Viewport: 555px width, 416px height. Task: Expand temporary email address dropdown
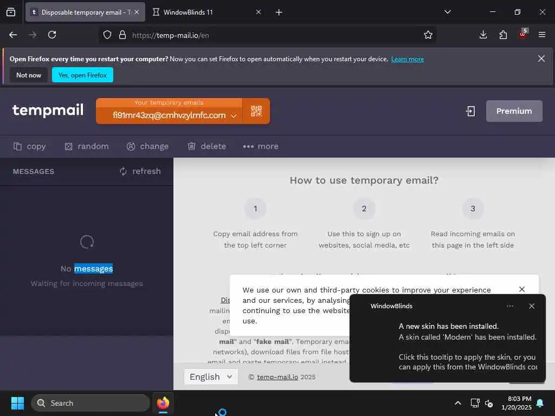click(x=234, y=116)
